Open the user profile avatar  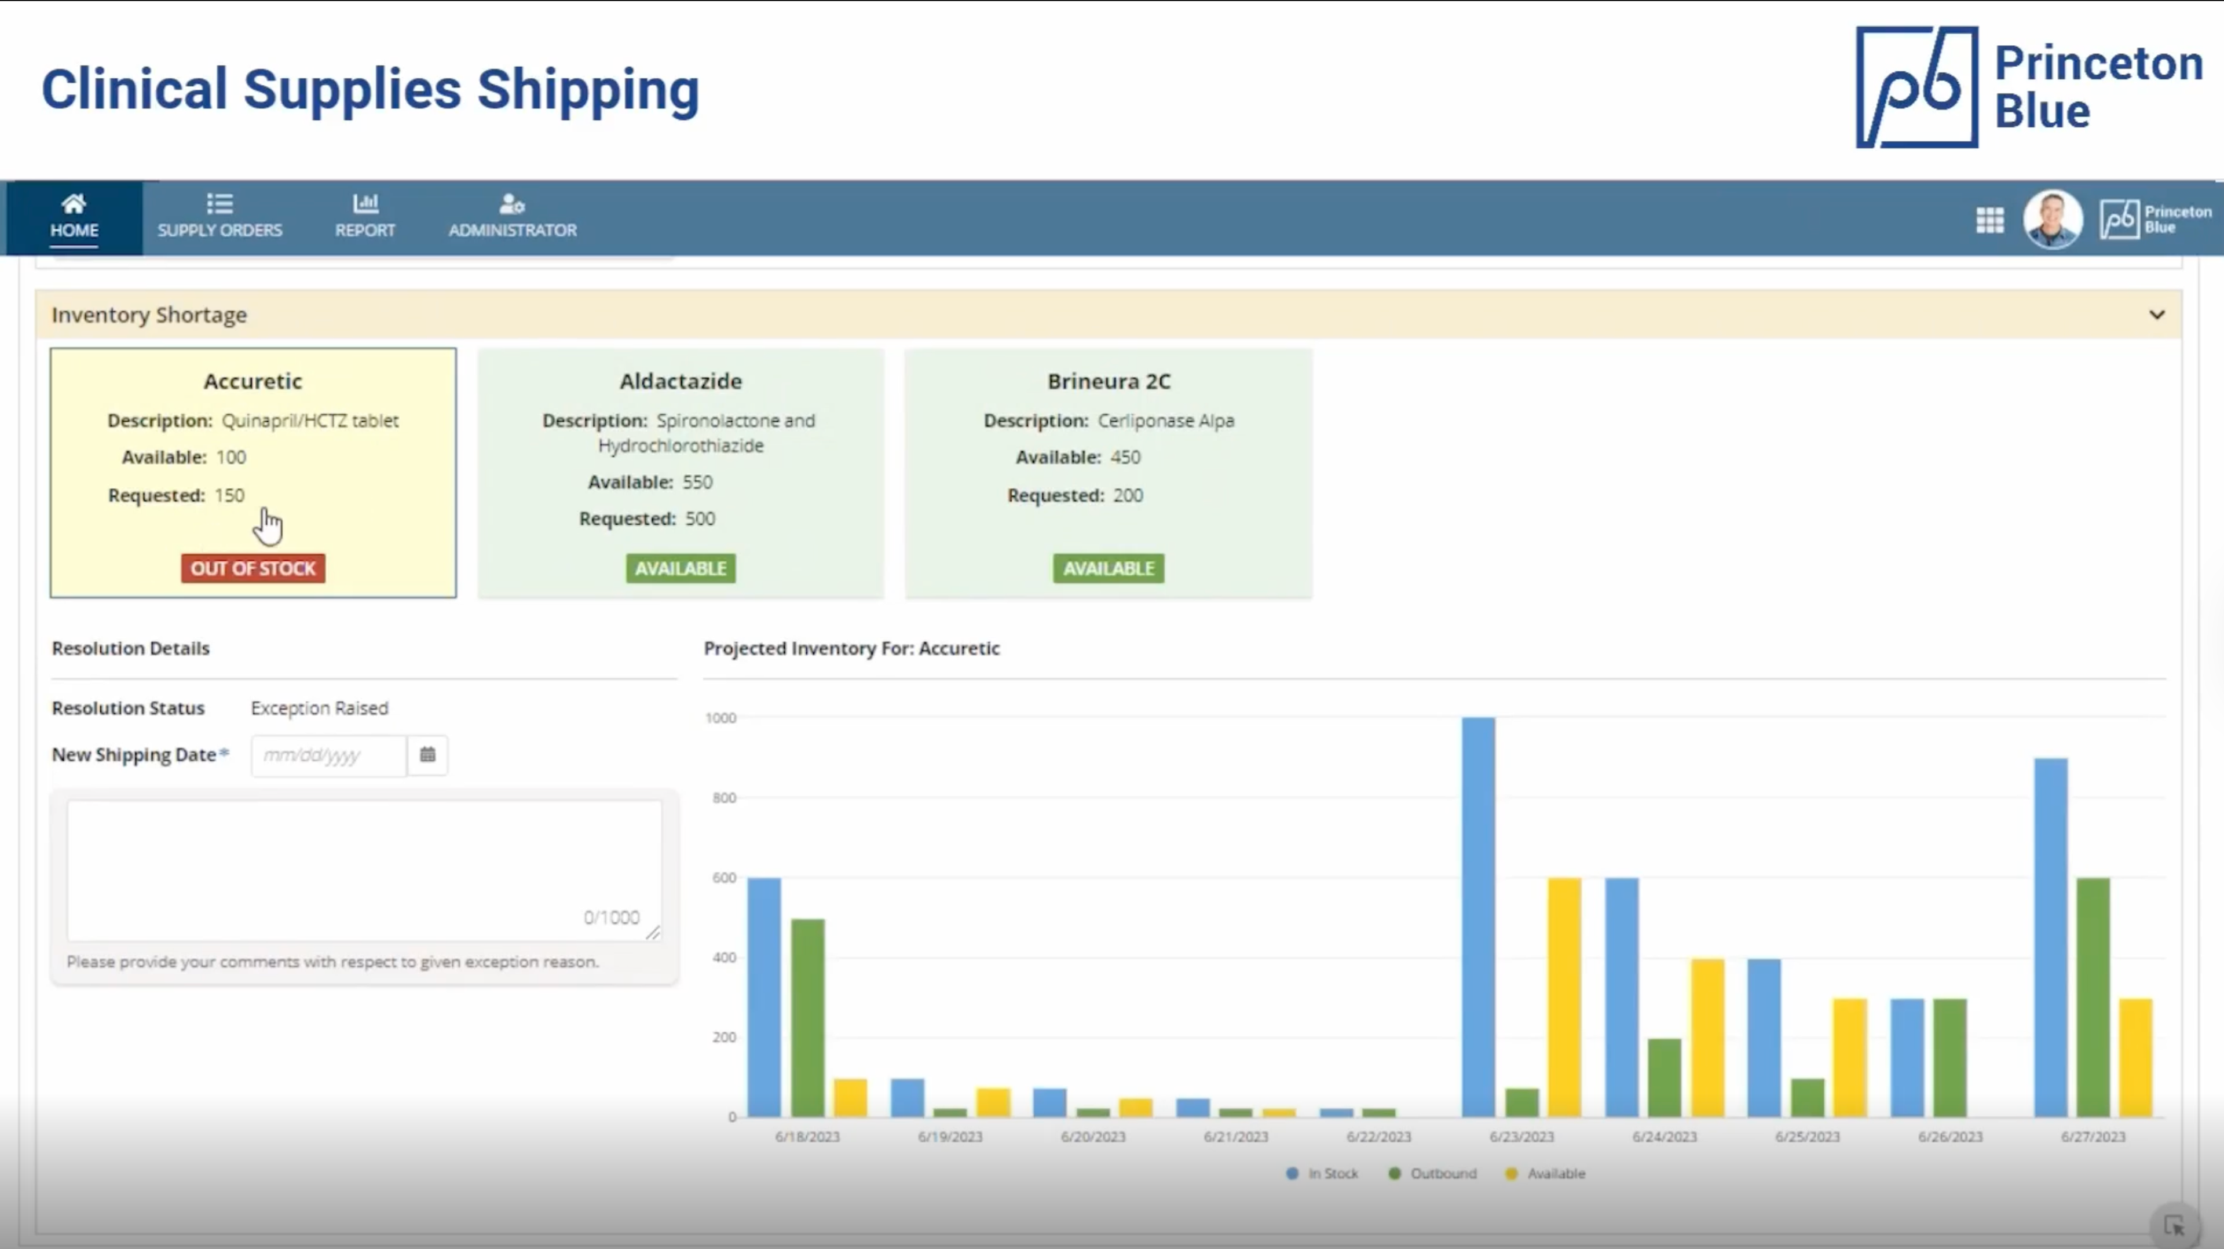[x=2053, y=218]
